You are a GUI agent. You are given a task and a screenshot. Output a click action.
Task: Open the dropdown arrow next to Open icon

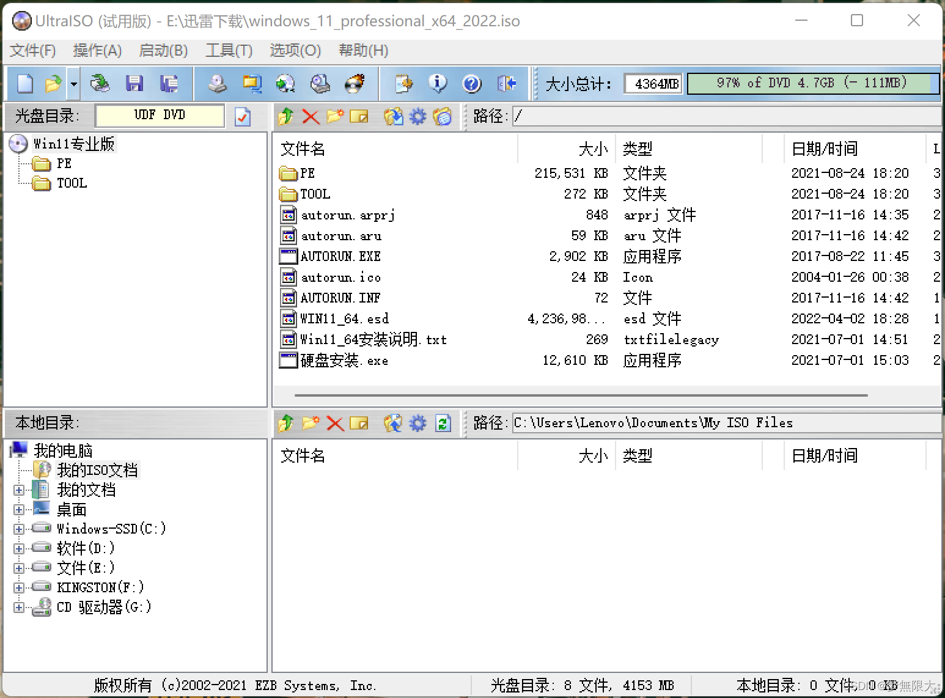click(73, 83)
